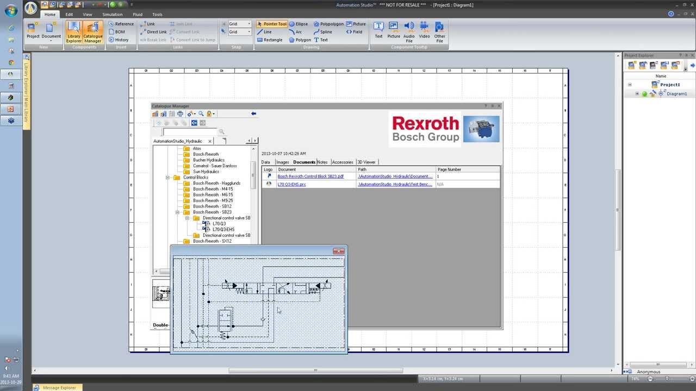Toggle the Library Explorer button
Screen dimensions: 696x391
click(74, 32)
